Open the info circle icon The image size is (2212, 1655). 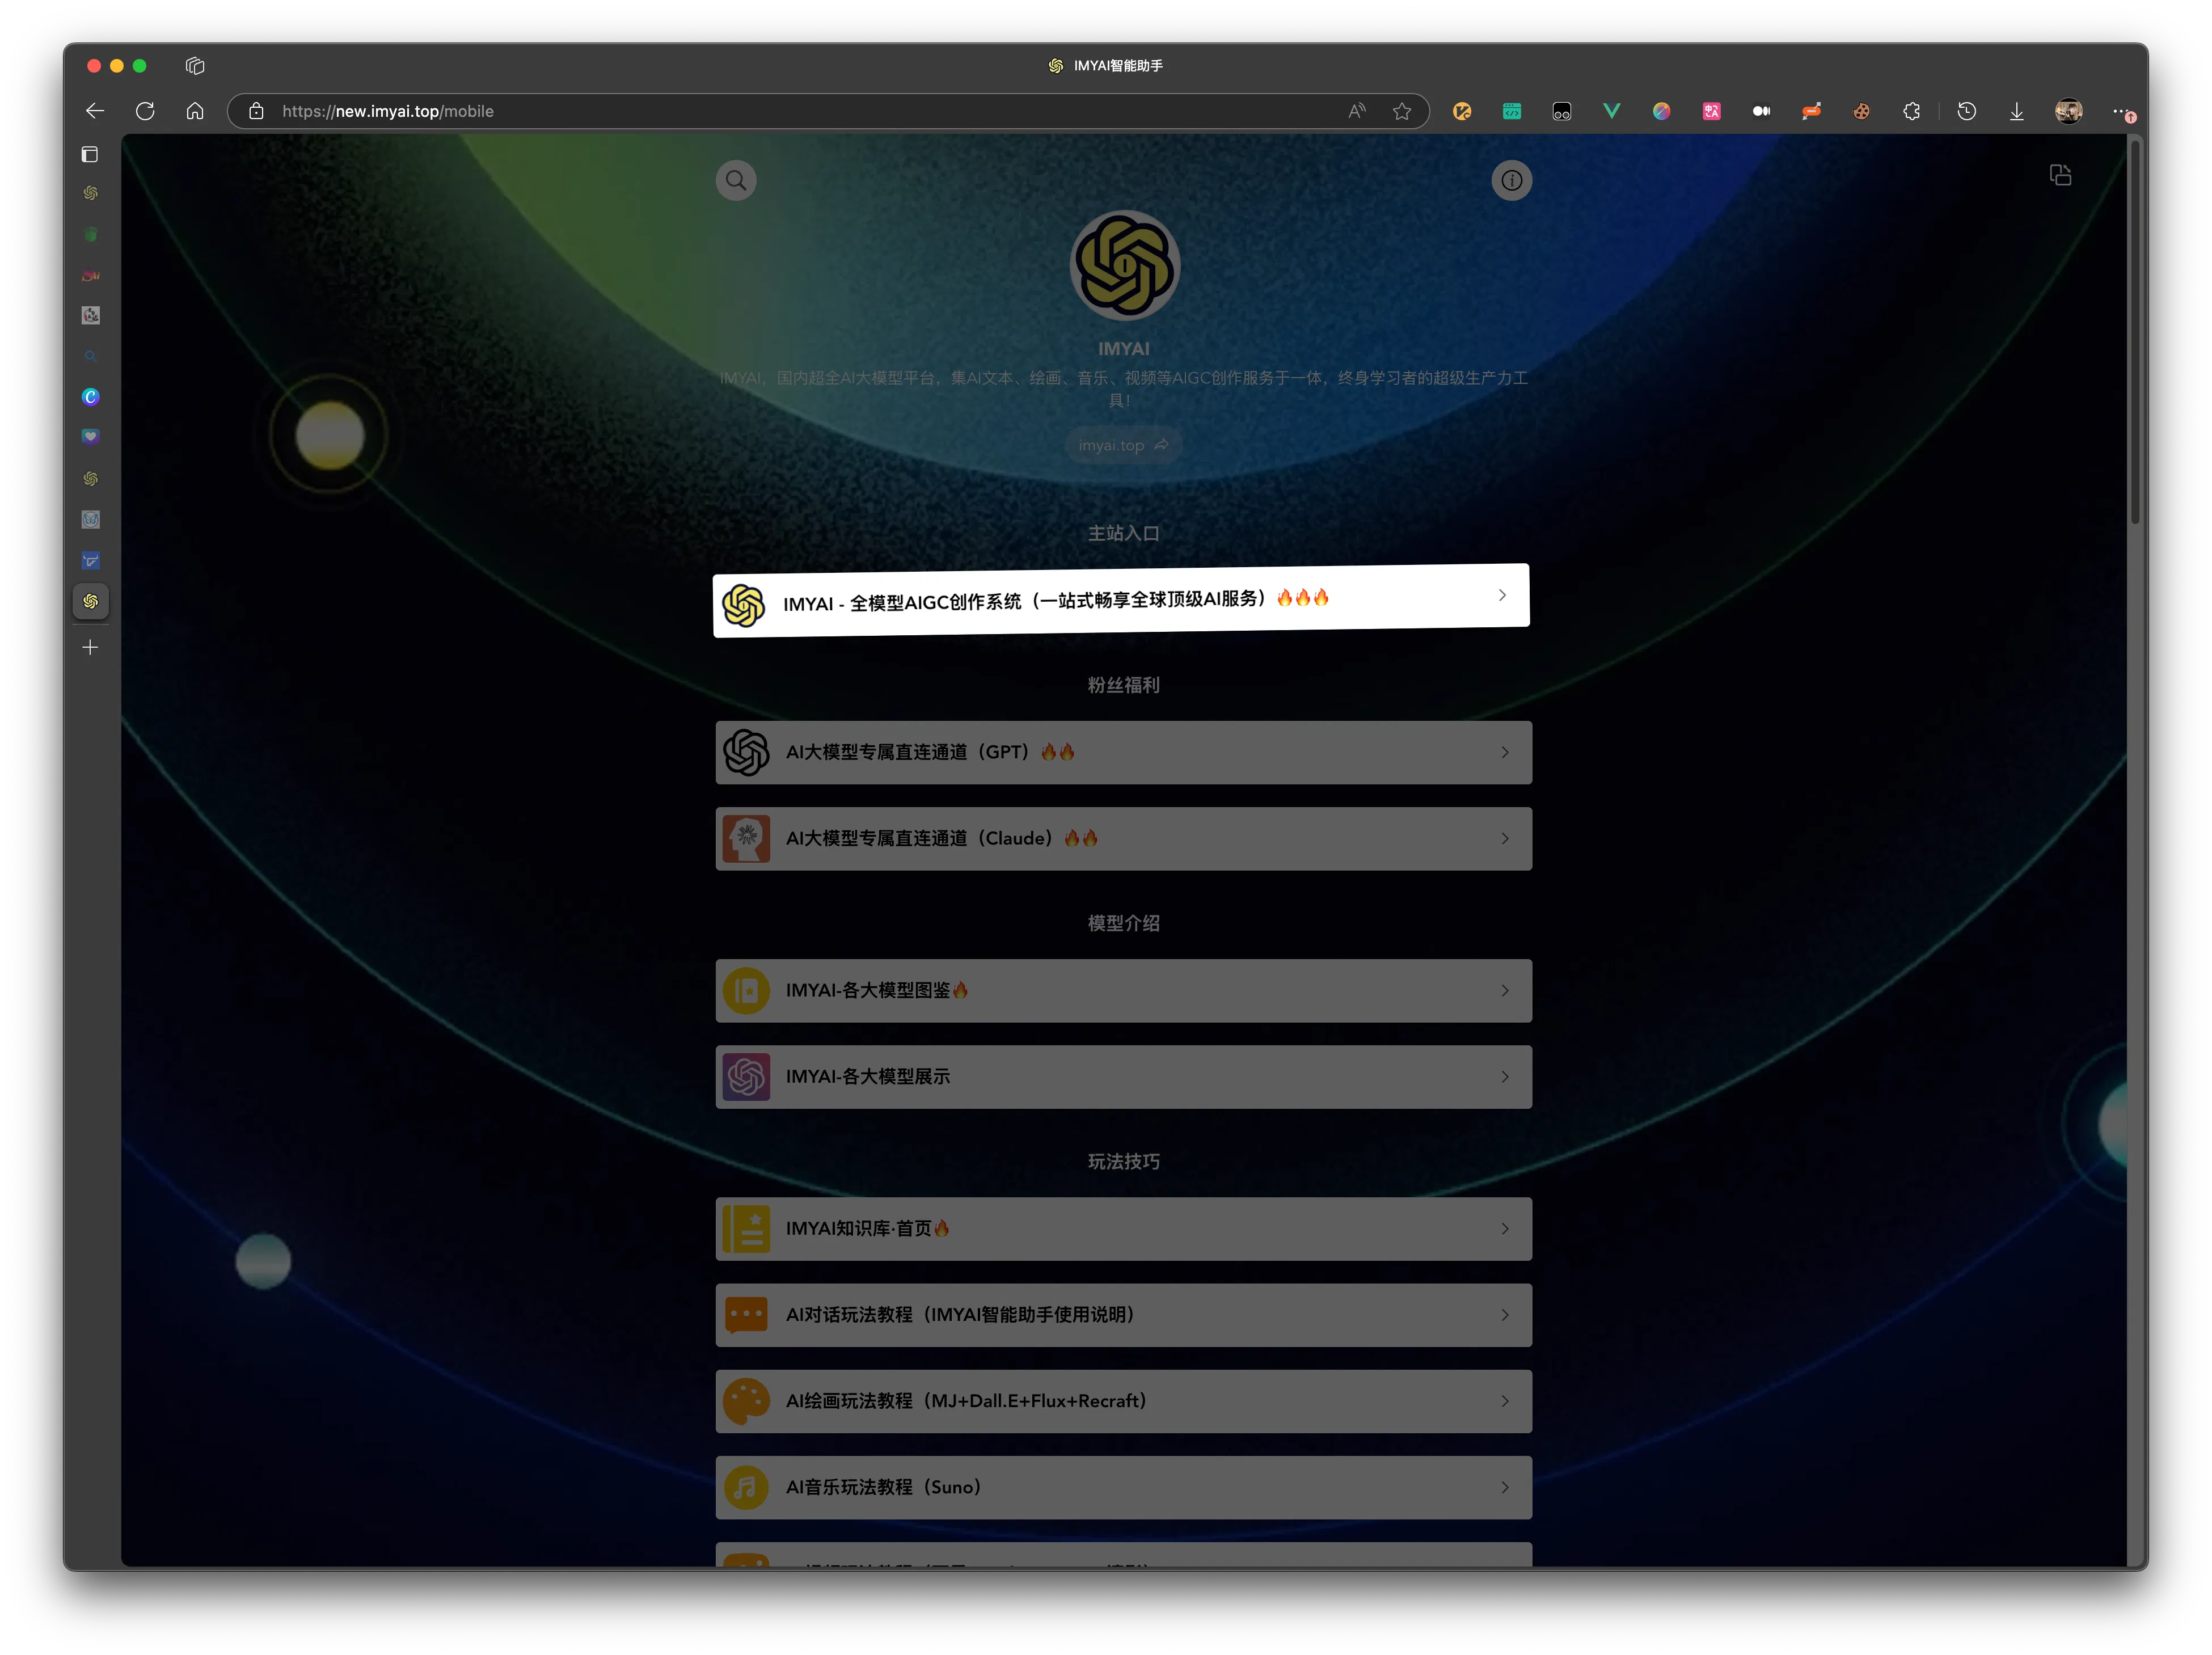(x=1511, y=181)
